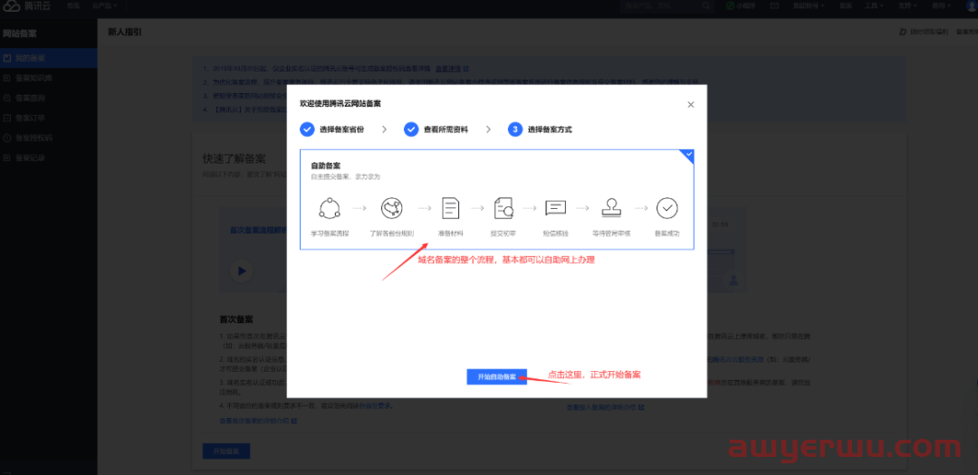This screenshot has height=475, width=978.
Task: Select step 2 查看所需资料 checkmark
Action: tap(410, 129)
